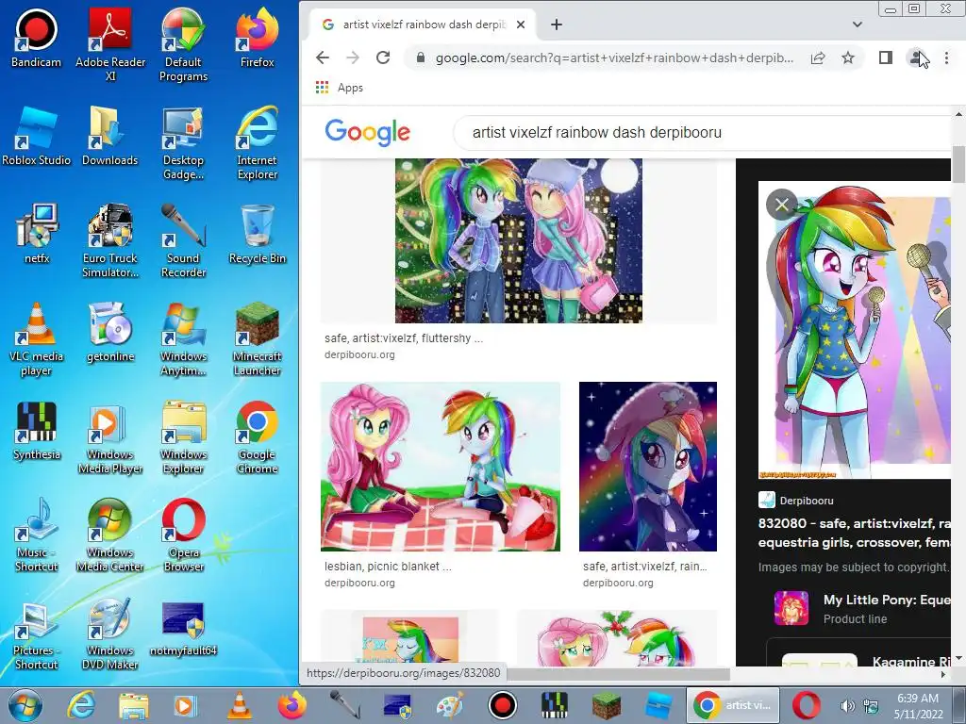Viewport: 966px width, 724px height.
Task: Open Christmas tree Fluttershy image thumbnail
Action: [x=519, y=240]
